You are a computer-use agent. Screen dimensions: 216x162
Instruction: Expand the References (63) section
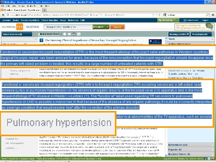tap(191, 145)
